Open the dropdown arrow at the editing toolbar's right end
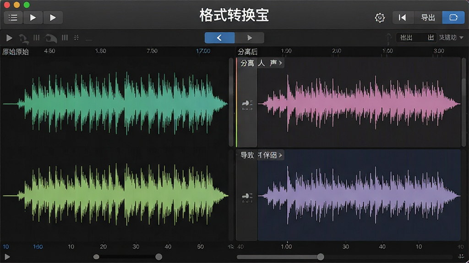The height and width of the screenshot is (263, 469). coord(461,38)
